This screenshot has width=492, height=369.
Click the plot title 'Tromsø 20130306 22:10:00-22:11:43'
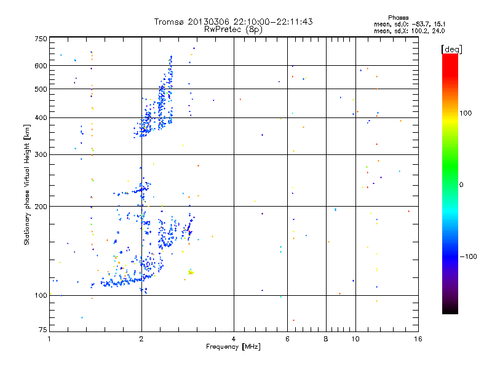click(x=233, y=22)
